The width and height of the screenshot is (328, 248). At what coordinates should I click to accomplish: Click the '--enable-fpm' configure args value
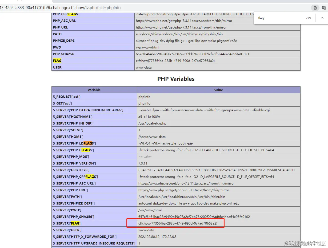[x=204, y=110]
